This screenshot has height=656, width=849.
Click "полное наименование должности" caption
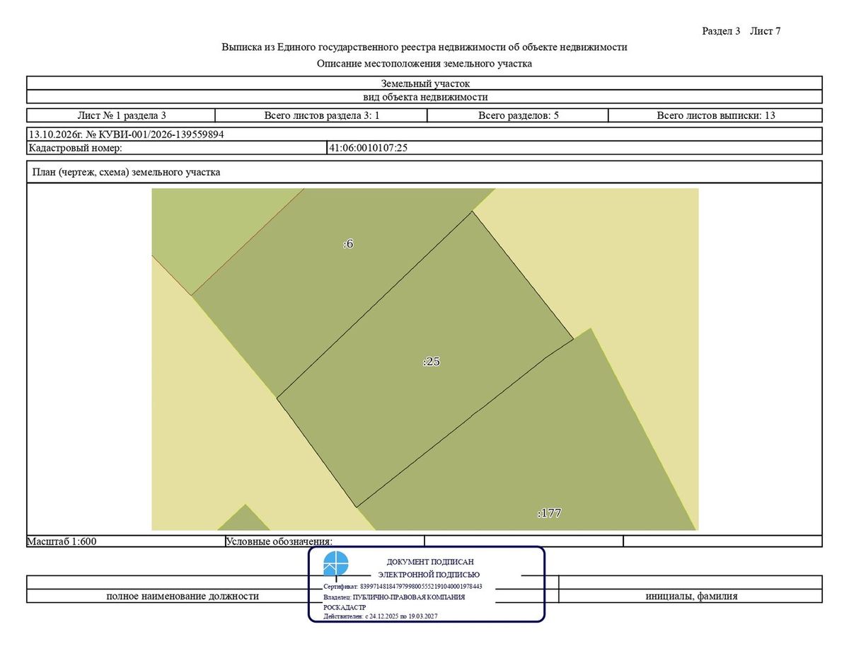pyautogui.click(x=183, y=596)
